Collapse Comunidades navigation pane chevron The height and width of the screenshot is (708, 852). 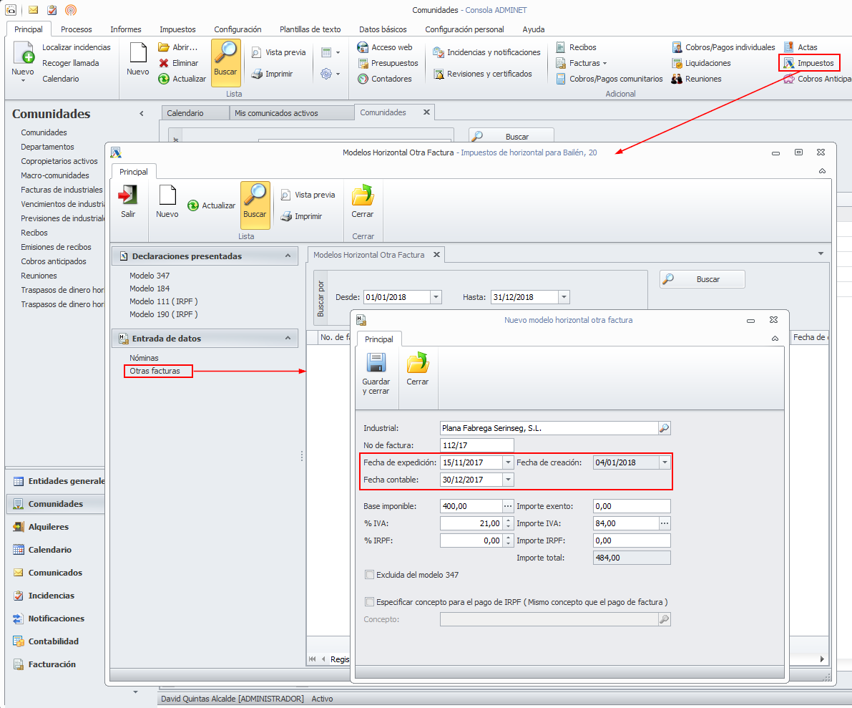click(x=142, y=114)
